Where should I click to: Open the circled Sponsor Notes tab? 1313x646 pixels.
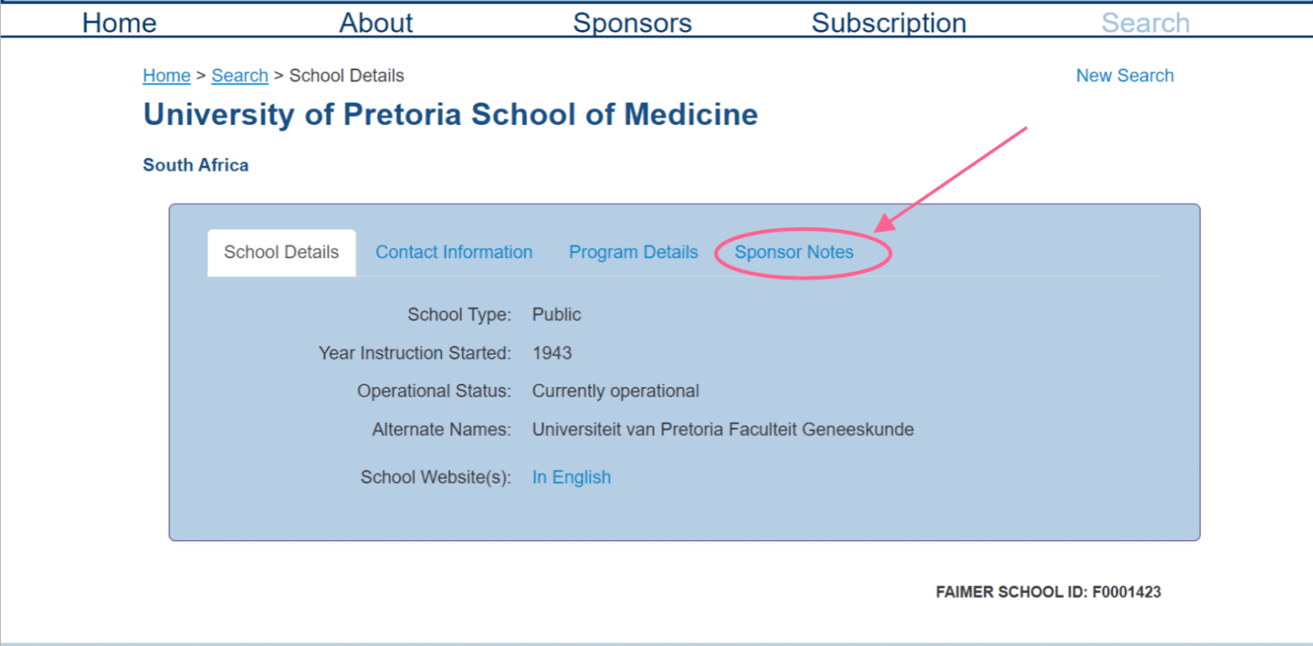coord(794,252)
